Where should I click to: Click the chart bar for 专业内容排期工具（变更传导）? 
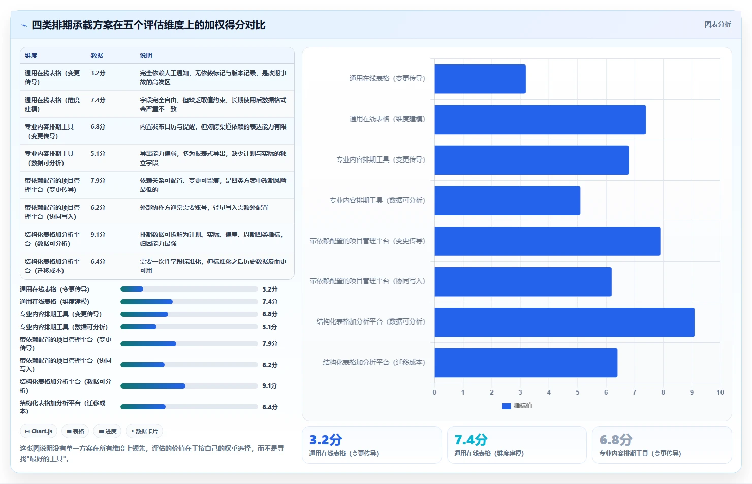[531, 160]
